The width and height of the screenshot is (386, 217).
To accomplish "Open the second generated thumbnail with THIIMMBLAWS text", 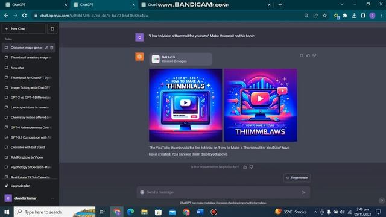I will pyautogui.click(x=261, y=105).
